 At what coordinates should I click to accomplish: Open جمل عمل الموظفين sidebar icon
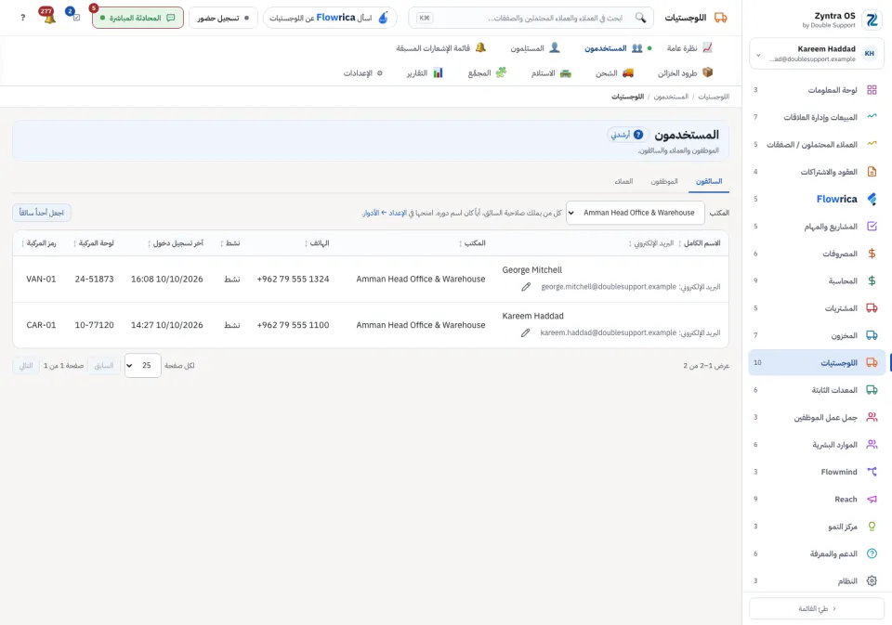(872, 417)
